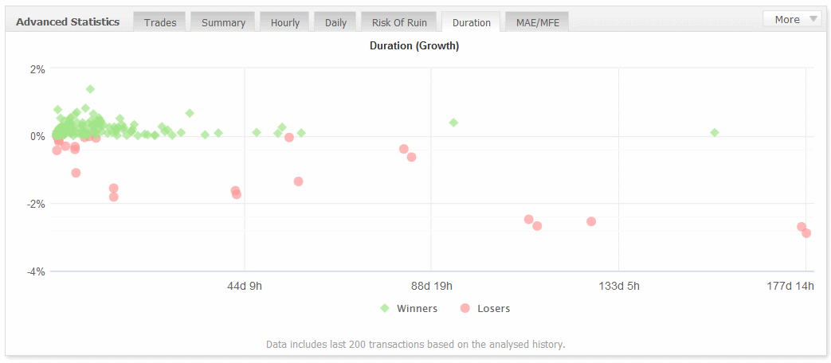Select the Duration tab
The width and height of the screenshot is (831, 363).
(471, 22)
